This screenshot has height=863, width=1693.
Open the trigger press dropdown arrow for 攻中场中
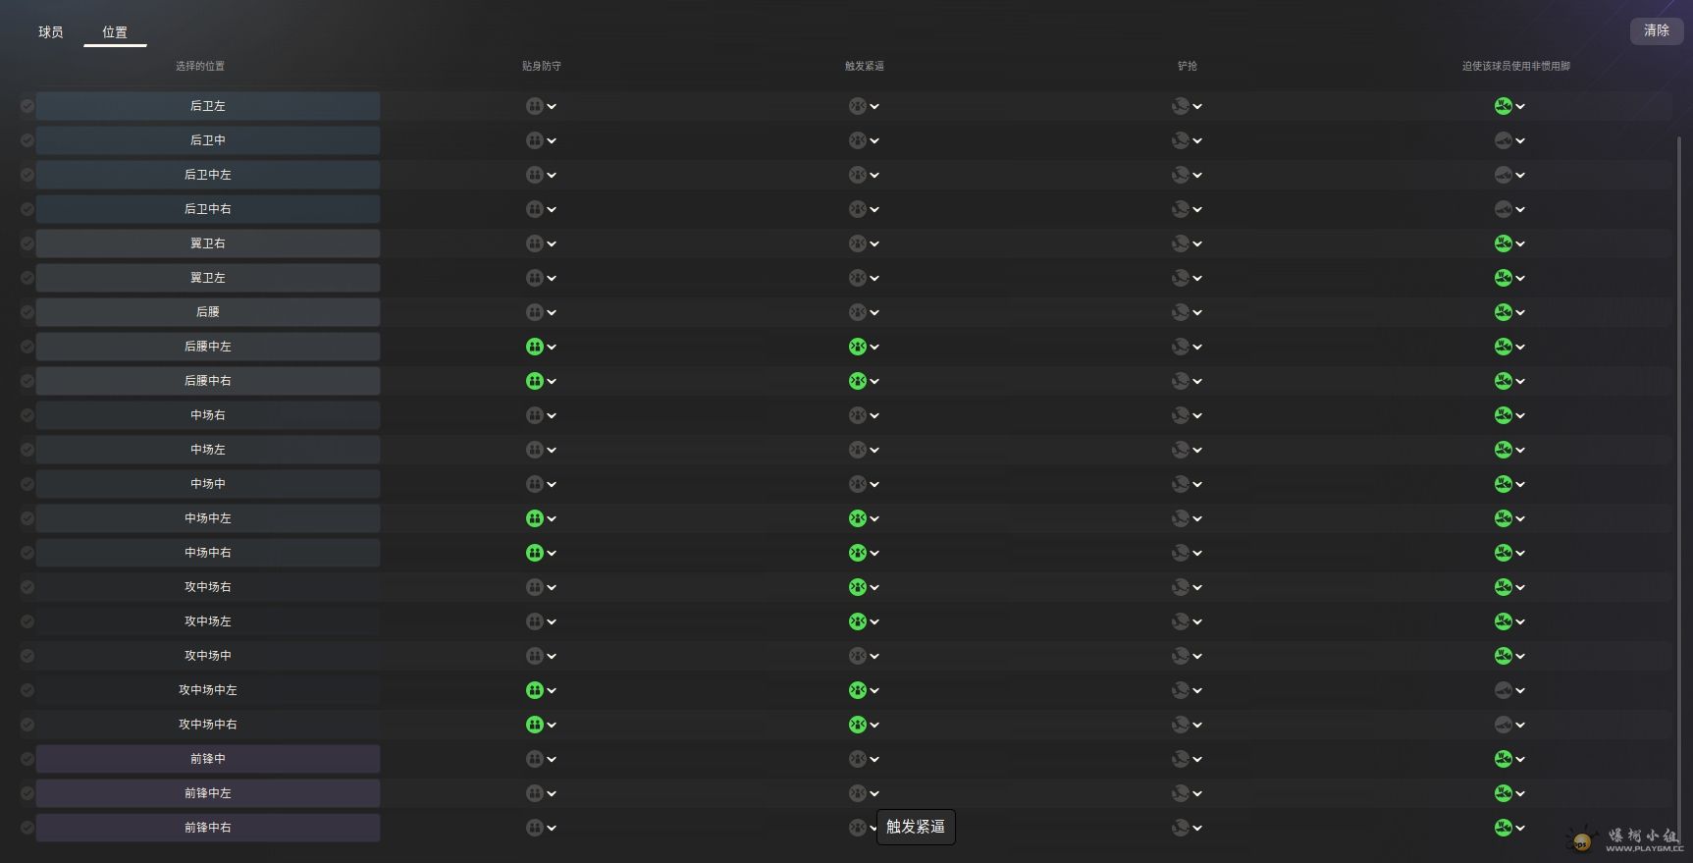coord(874,657)
